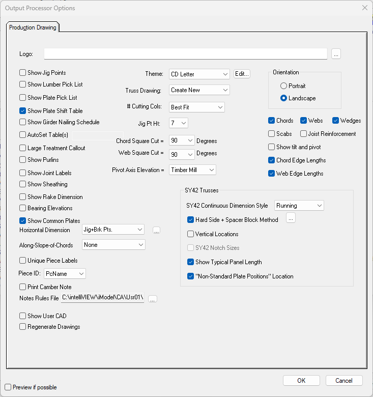Uncheck Webs checkbox

pyautogui.click(x=303, y=121)
